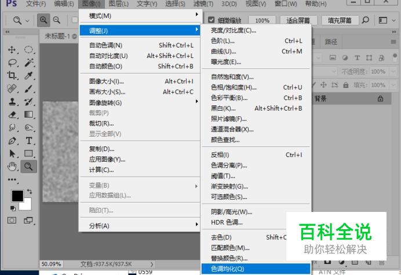Choose 色阶(L)... from the Adjustments submenu

point(256,41)
